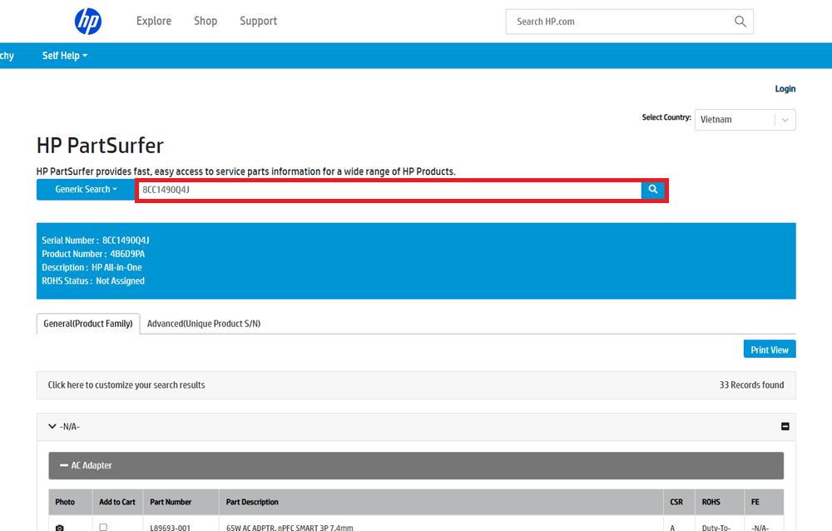Viewport: 832px width, 531px height.
Task: Open the Shop menu
Action: pos(206,21)
